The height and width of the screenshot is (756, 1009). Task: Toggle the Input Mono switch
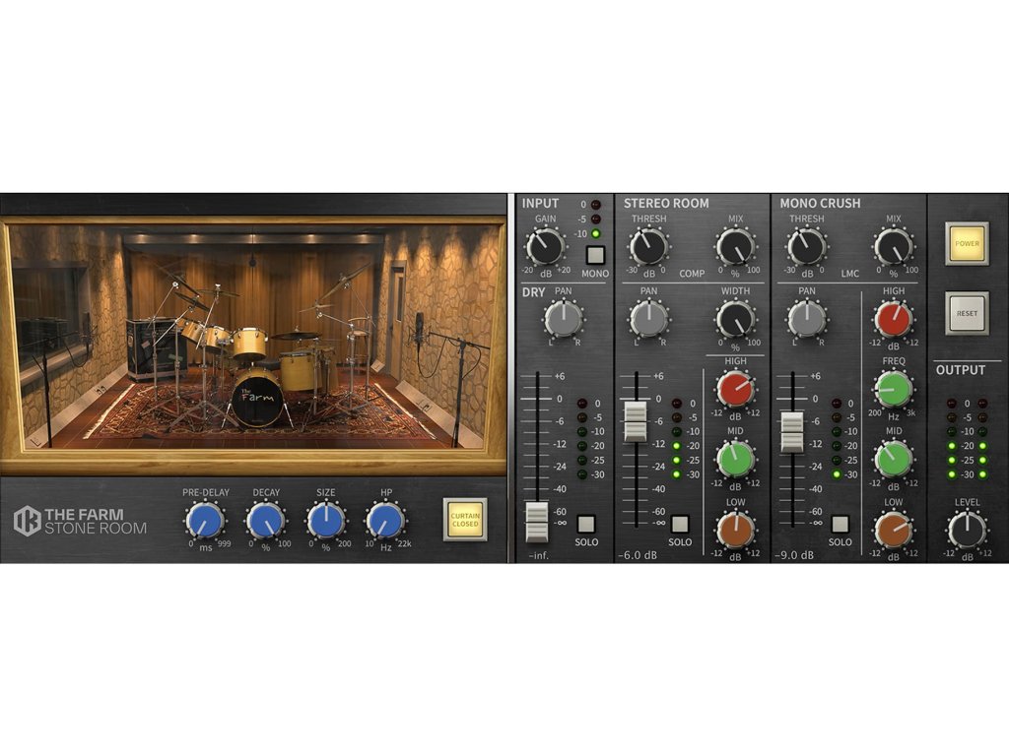[x=594, y=256]
